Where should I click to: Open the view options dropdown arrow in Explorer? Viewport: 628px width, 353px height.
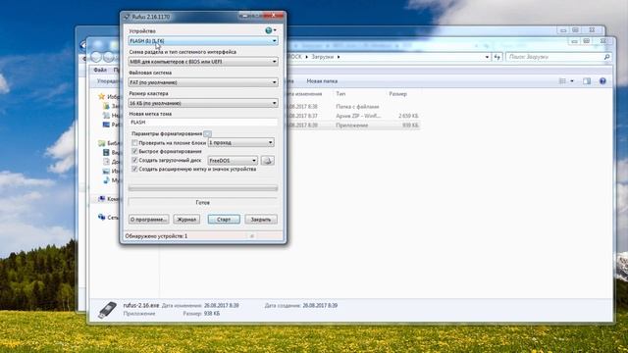[572, 81]
